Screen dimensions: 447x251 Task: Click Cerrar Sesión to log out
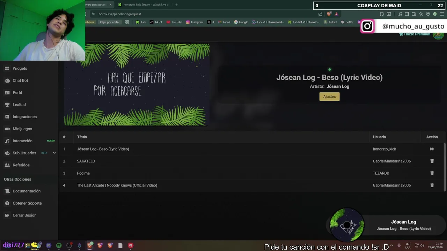click(x=24, y=215)
